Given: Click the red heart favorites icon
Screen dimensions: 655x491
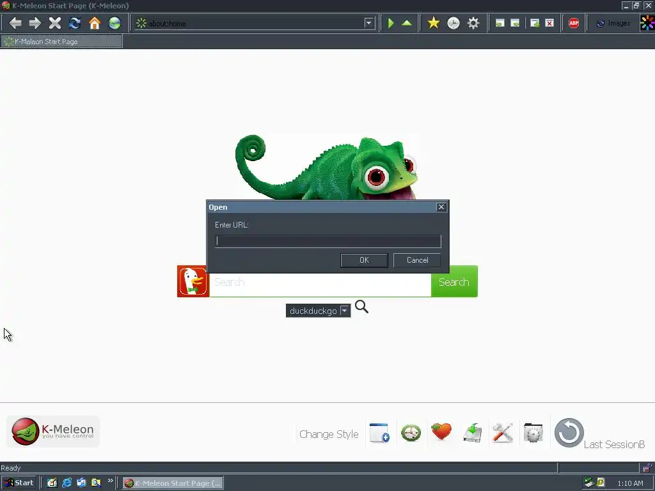Looking at the screenshot, I should point(441,432).
